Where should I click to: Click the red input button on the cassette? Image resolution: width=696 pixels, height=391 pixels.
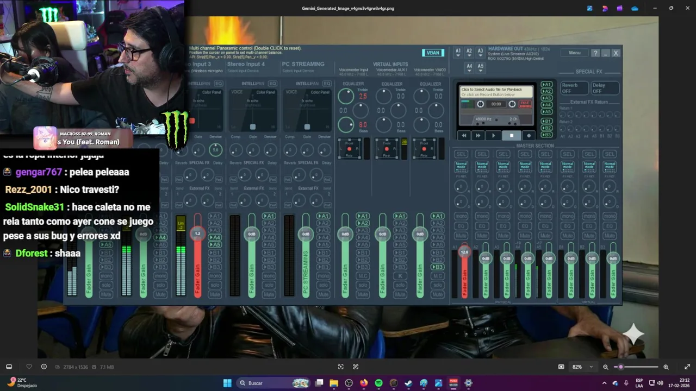pos(525,104)
